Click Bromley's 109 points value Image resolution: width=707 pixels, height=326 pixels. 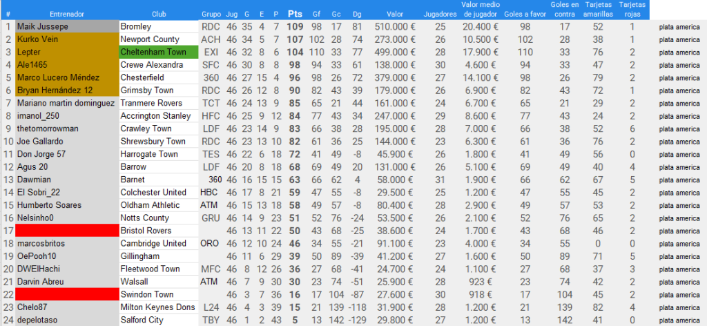(296, 26)
